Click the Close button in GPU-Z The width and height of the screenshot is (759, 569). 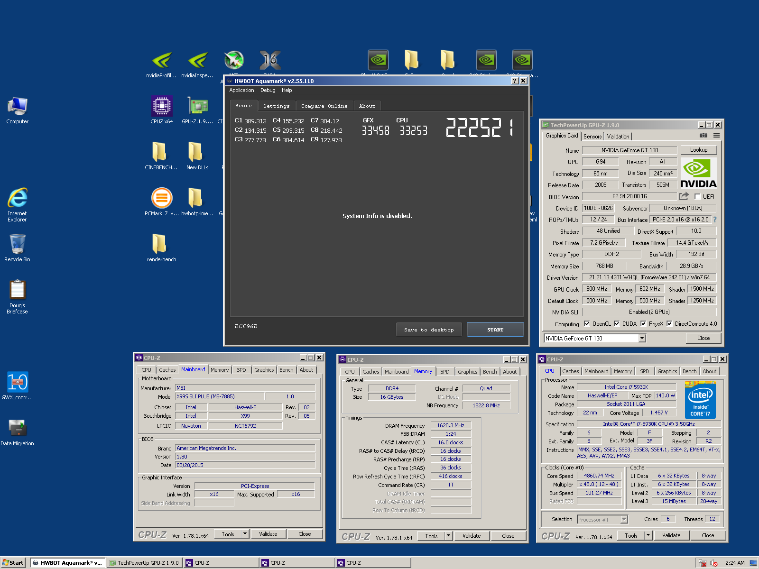pyautogui.click(x=703, y=338)
